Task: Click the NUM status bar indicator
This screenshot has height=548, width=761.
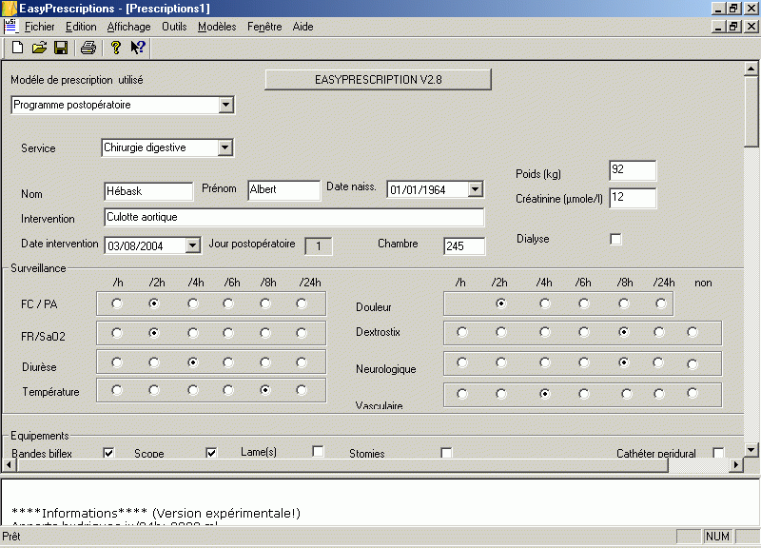Action: (718, 537)
